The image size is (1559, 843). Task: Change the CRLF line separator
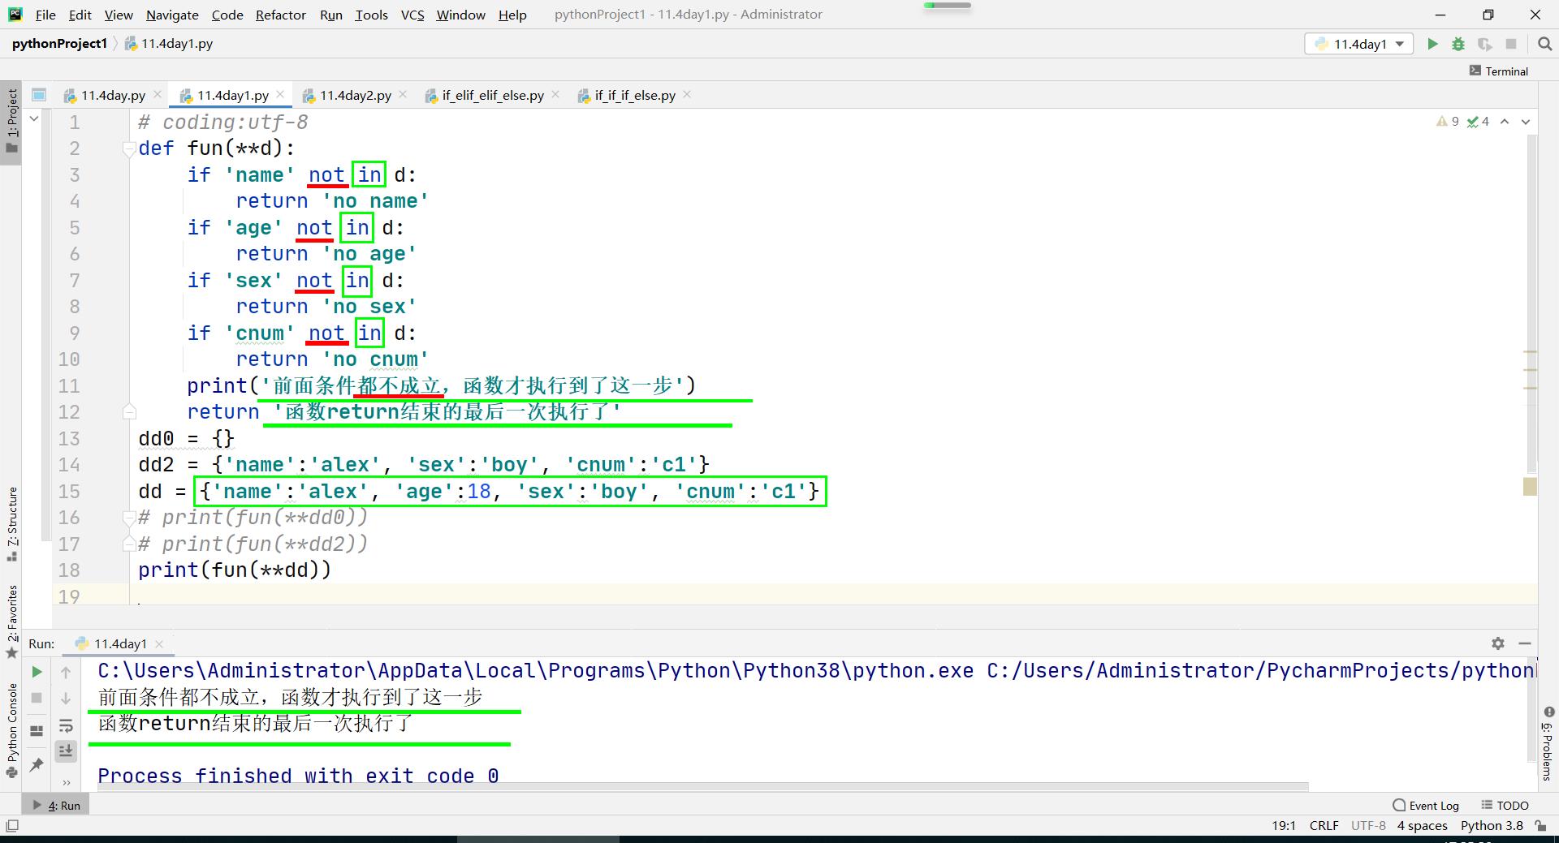coord(1324,826)
